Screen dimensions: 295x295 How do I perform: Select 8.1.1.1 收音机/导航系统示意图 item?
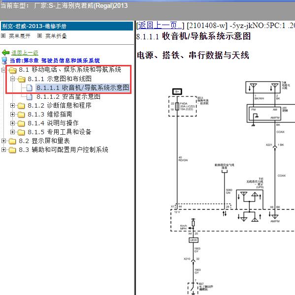coord(83,88)
